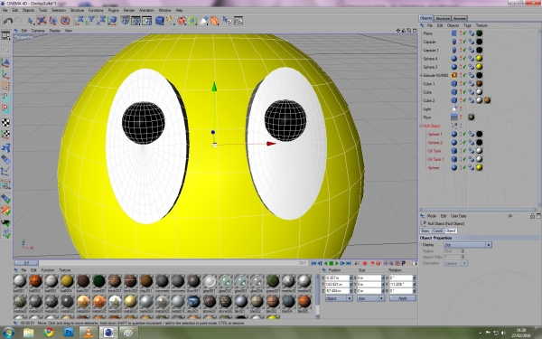Open the Object coordinate mode dropdown
The width and height of the screenshot is (542, 339).
click(x=339, y=298)
